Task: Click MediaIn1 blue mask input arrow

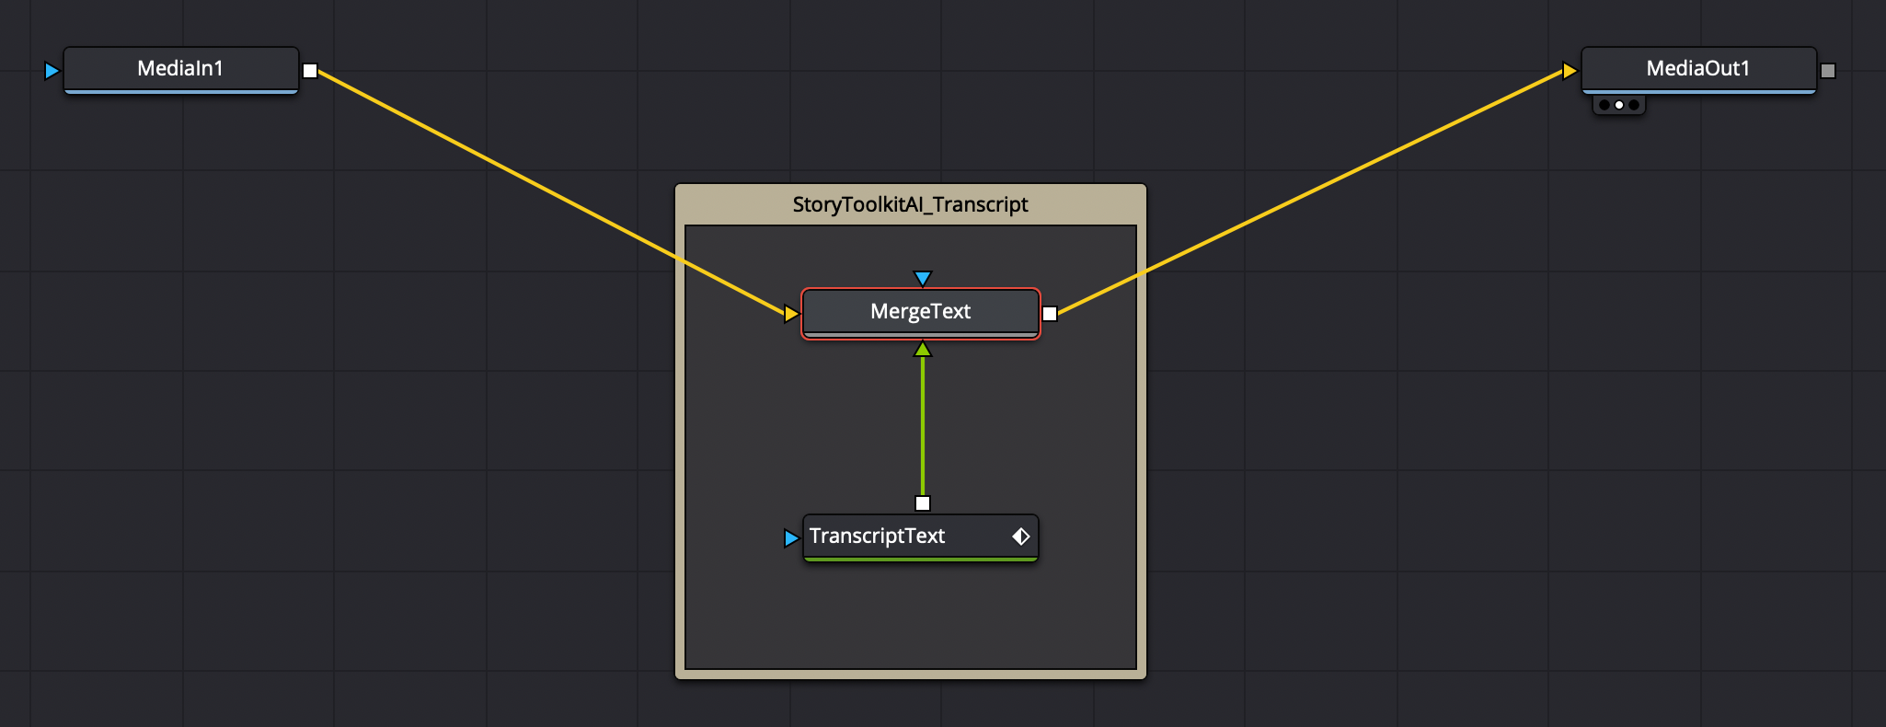Action: click(x=52, y=71)
